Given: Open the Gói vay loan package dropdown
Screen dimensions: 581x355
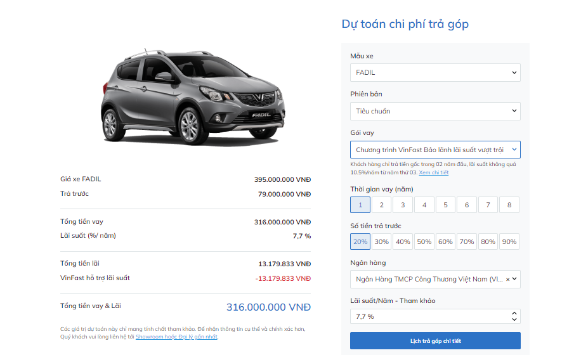Looking at the screenshot, I should tap(435, 150).
